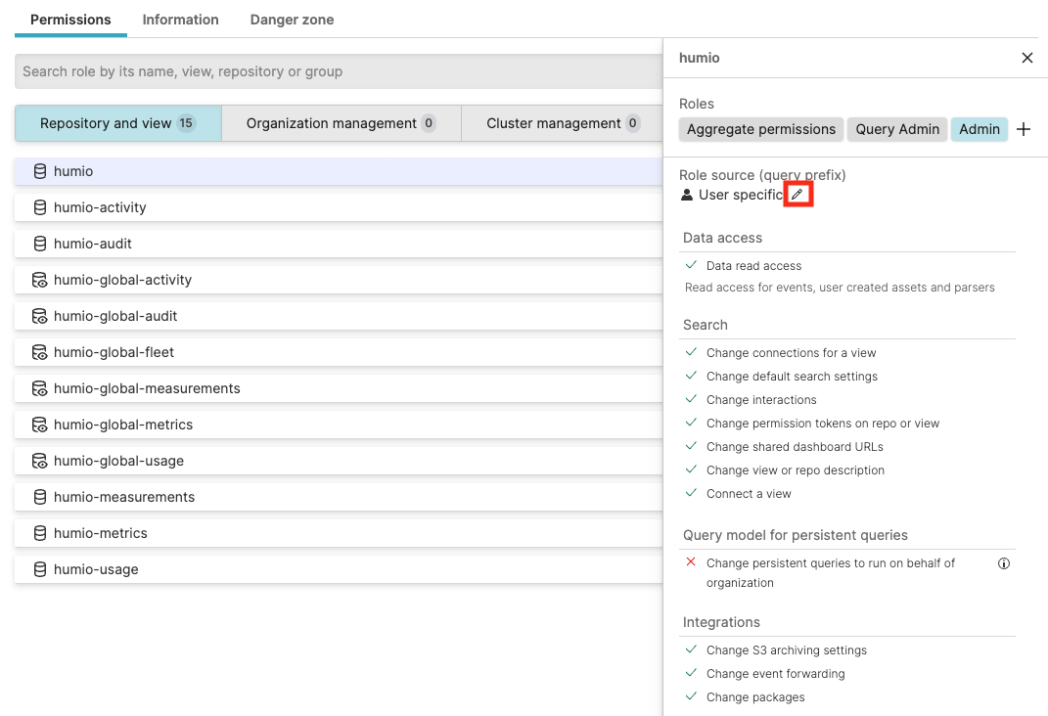This screenshot has width=1048, height=716.
Task: Select the Admin role chip
Action: (980, 128)
